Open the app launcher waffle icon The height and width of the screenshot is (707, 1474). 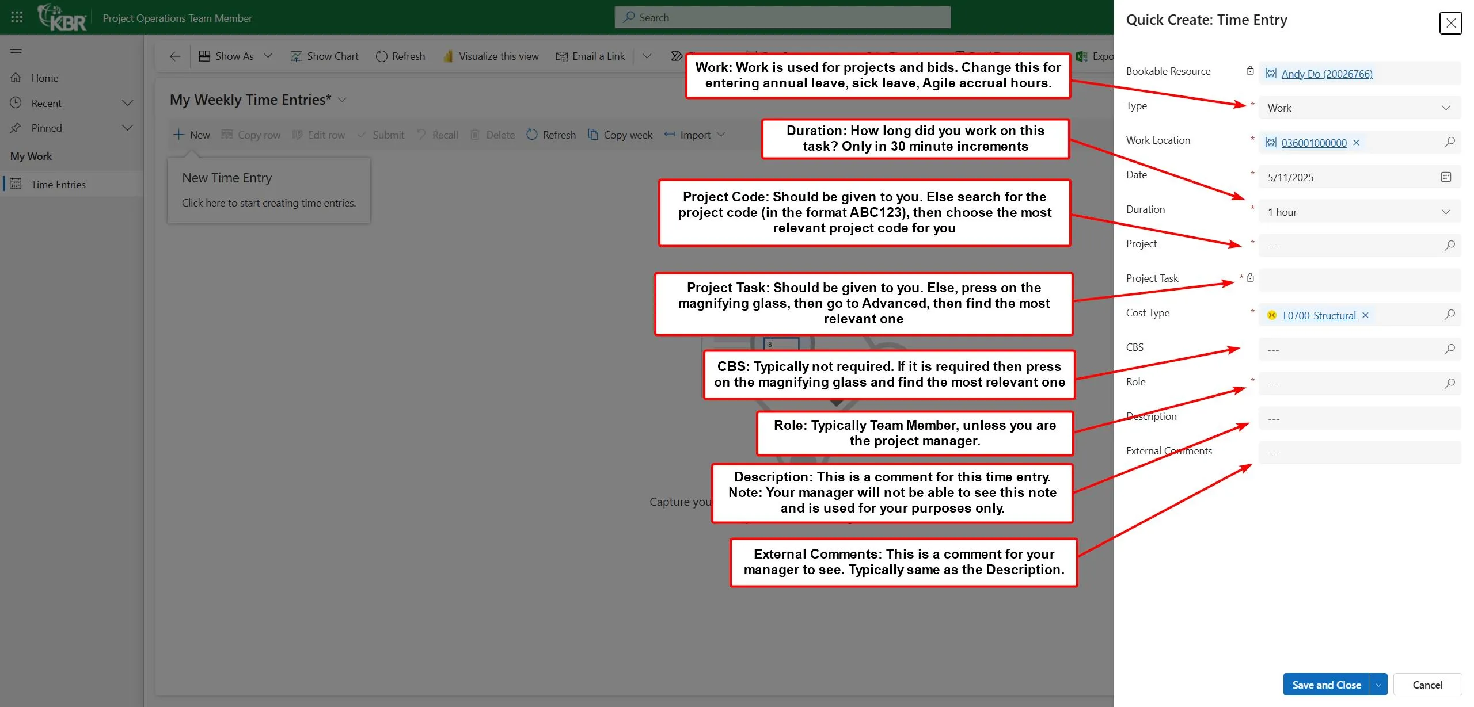[17, 17]
